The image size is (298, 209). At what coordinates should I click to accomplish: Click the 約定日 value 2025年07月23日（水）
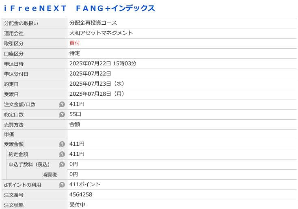point(97,84)
